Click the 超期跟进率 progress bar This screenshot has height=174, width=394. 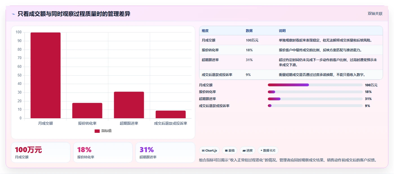315,99
